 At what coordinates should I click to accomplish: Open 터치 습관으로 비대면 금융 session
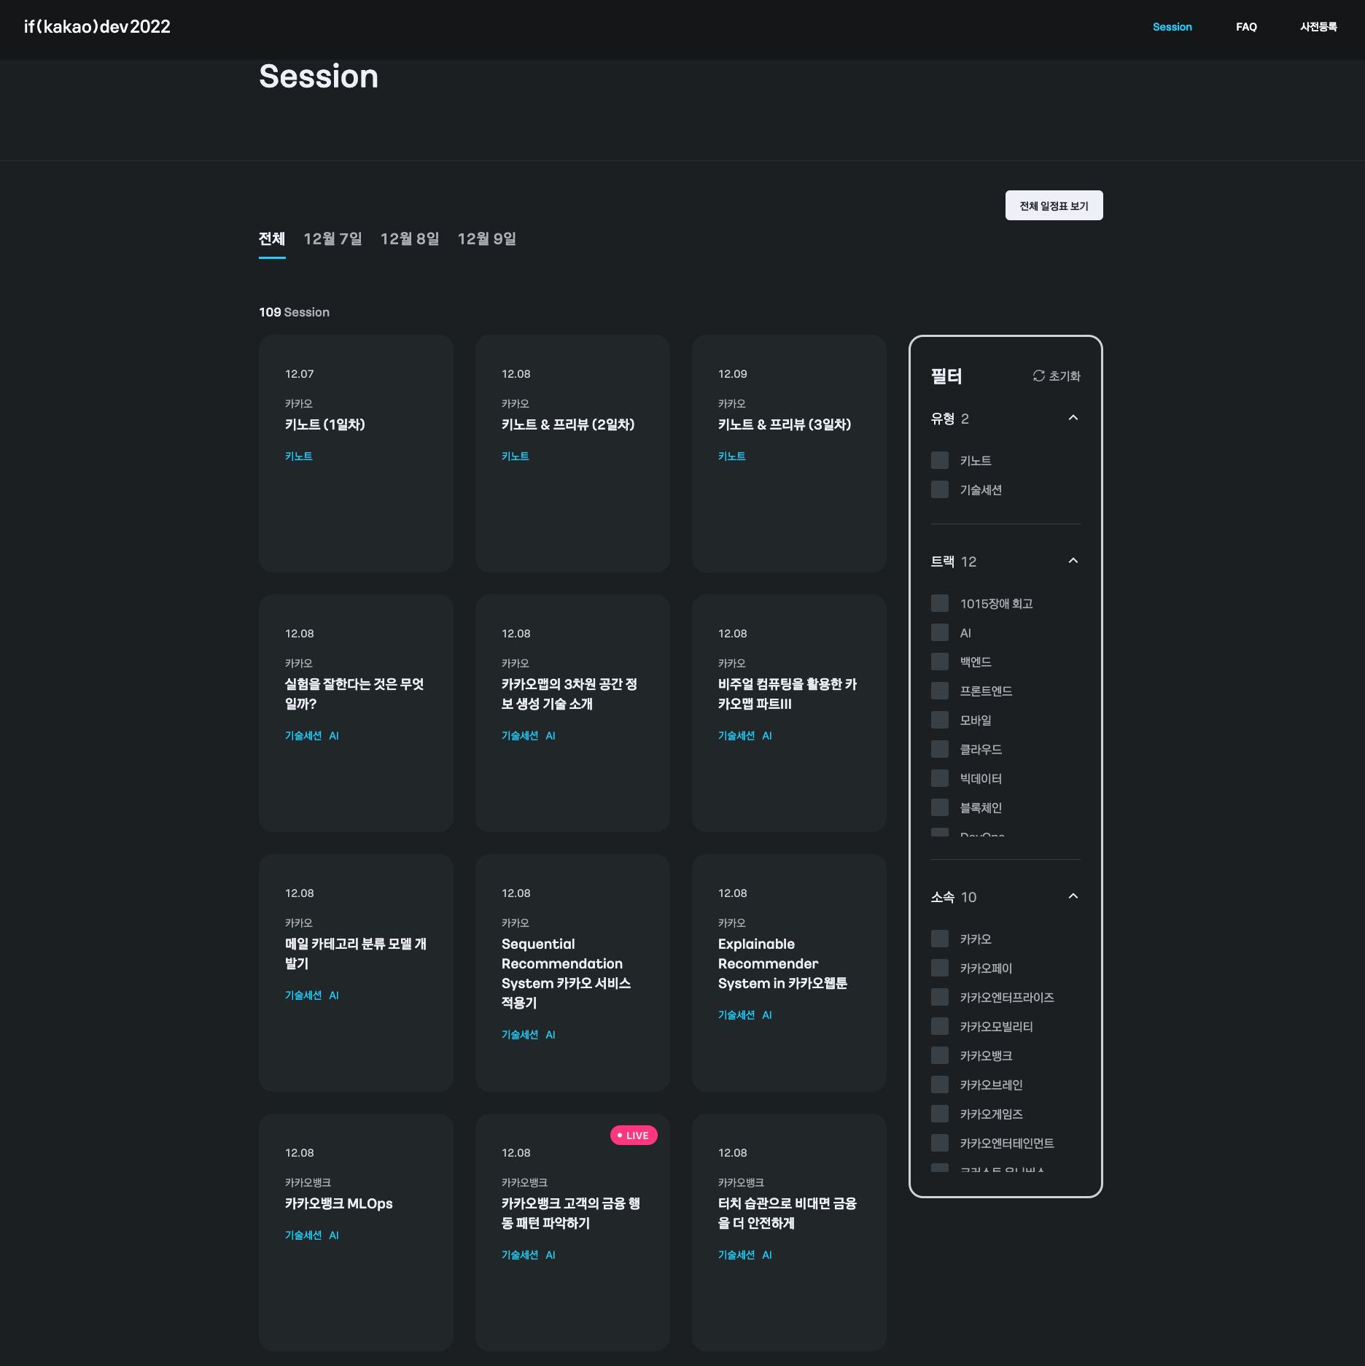pyautogui.click(x=789, y=1233)
